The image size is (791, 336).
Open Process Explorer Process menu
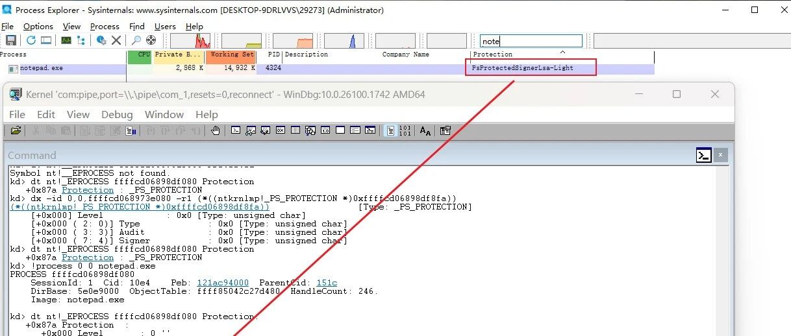tap(105, 27)
